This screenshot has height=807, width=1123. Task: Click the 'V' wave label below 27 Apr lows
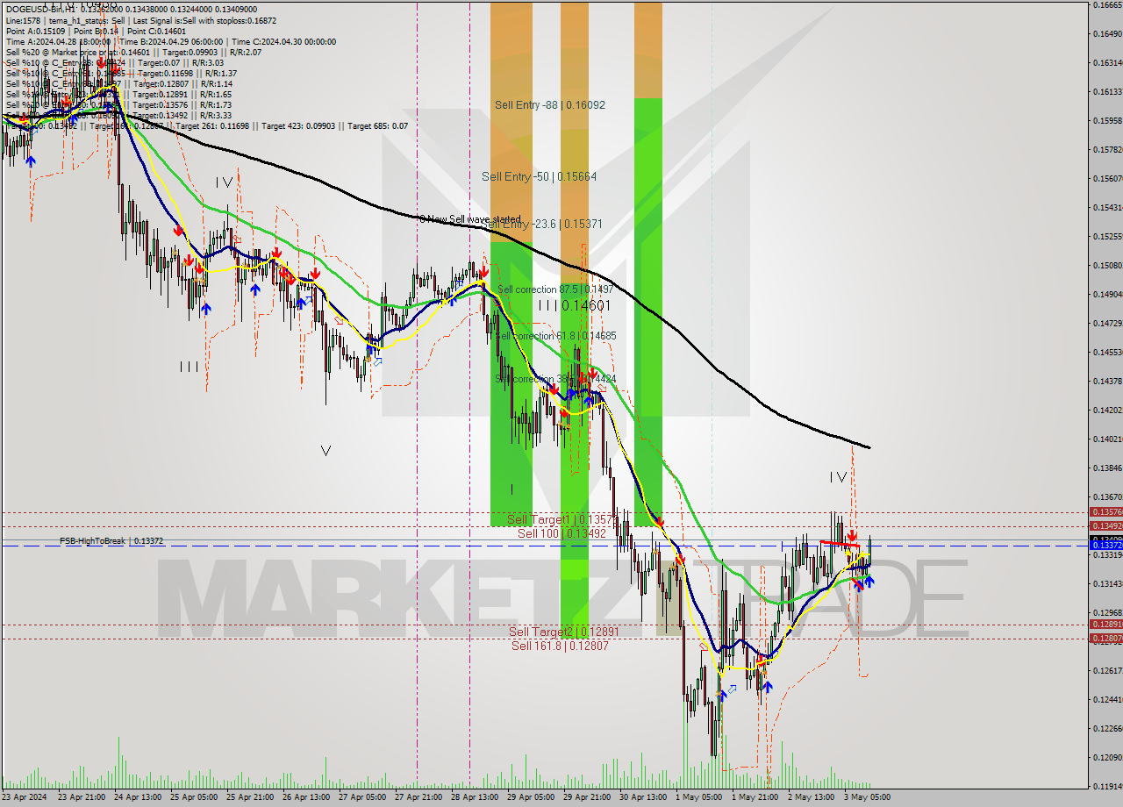point(325,451)
